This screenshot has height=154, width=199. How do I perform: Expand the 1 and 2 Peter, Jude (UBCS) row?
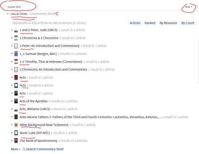pyautogui.click(x=12, y=30)
